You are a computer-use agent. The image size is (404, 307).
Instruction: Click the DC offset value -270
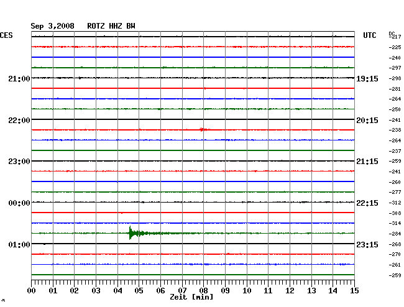point(395,254)
